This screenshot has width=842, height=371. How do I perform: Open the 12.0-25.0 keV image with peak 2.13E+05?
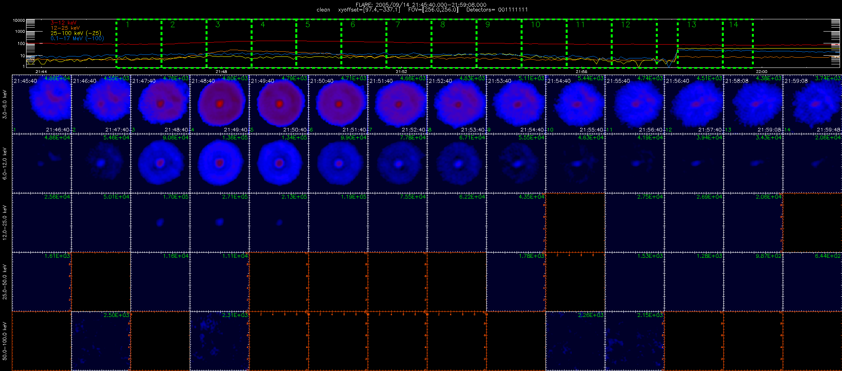279,223
